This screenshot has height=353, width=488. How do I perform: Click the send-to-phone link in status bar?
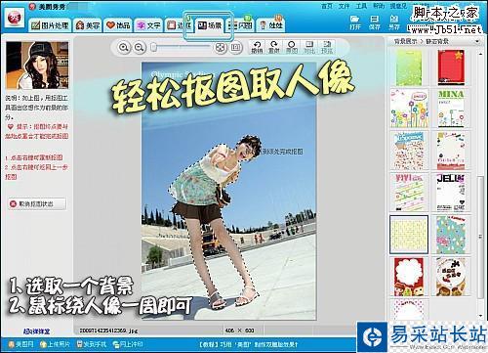click(x=92, y=344)
